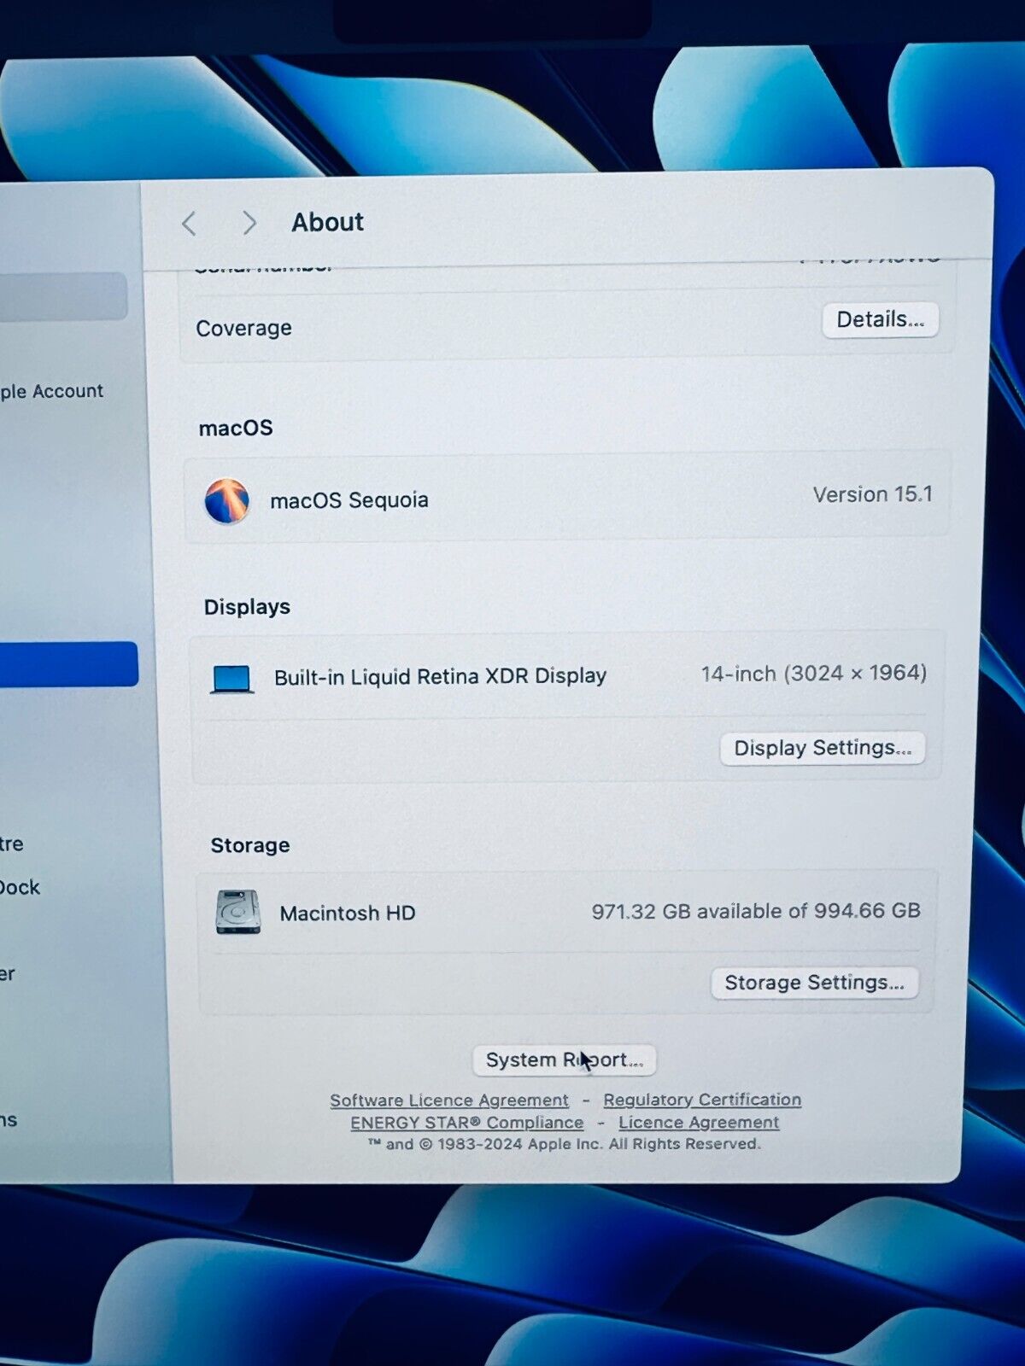
Task: Open Display Settings
Action: (x=822, y=749)
